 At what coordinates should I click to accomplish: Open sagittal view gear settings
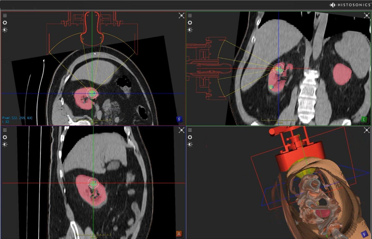[x=5, y=137]
